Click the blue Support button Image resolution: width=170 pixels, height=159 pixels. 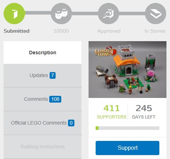click(127, 148)
